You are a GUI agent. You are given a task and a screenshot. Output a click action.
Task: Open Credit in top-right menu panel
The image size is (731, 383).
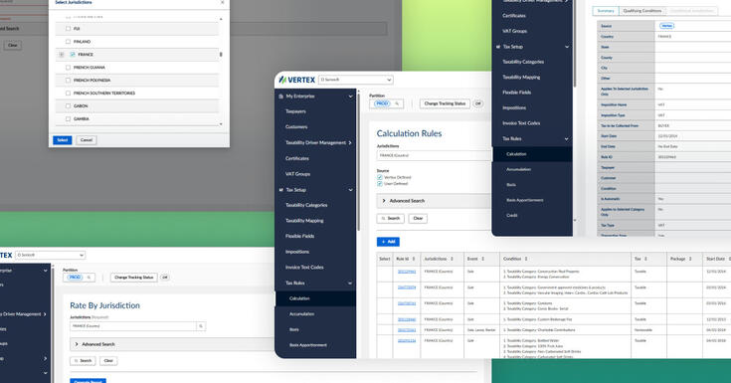click(x=512, y=216)
